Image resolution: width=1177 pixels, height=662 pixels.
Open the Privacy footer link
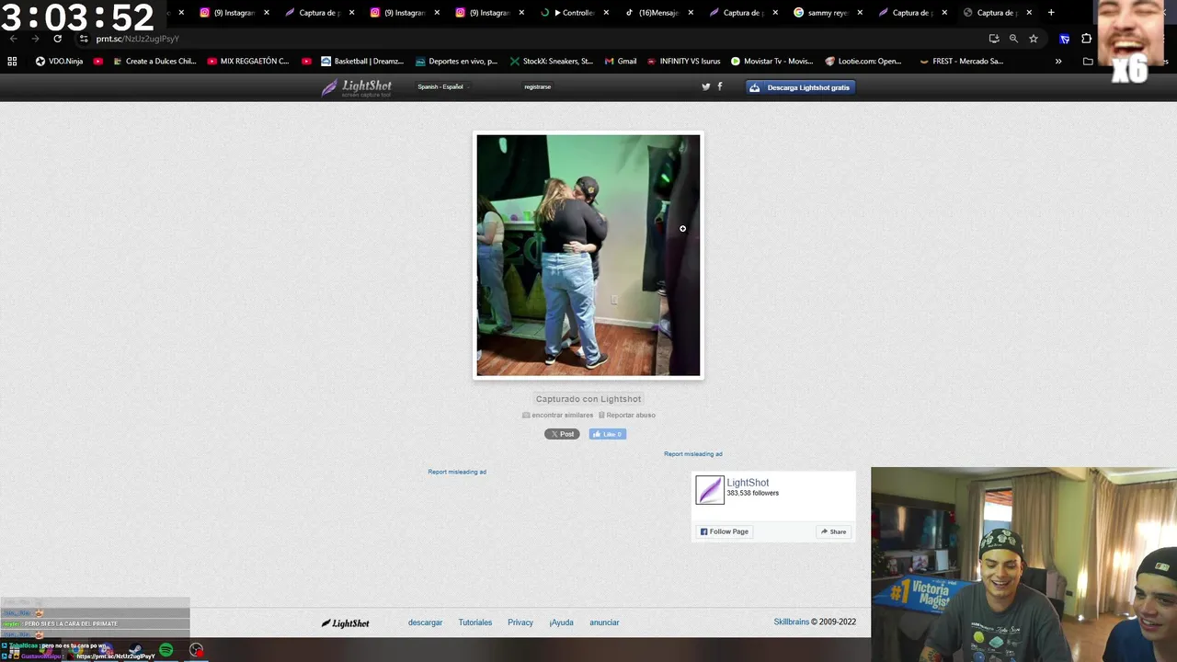[520, 622]
